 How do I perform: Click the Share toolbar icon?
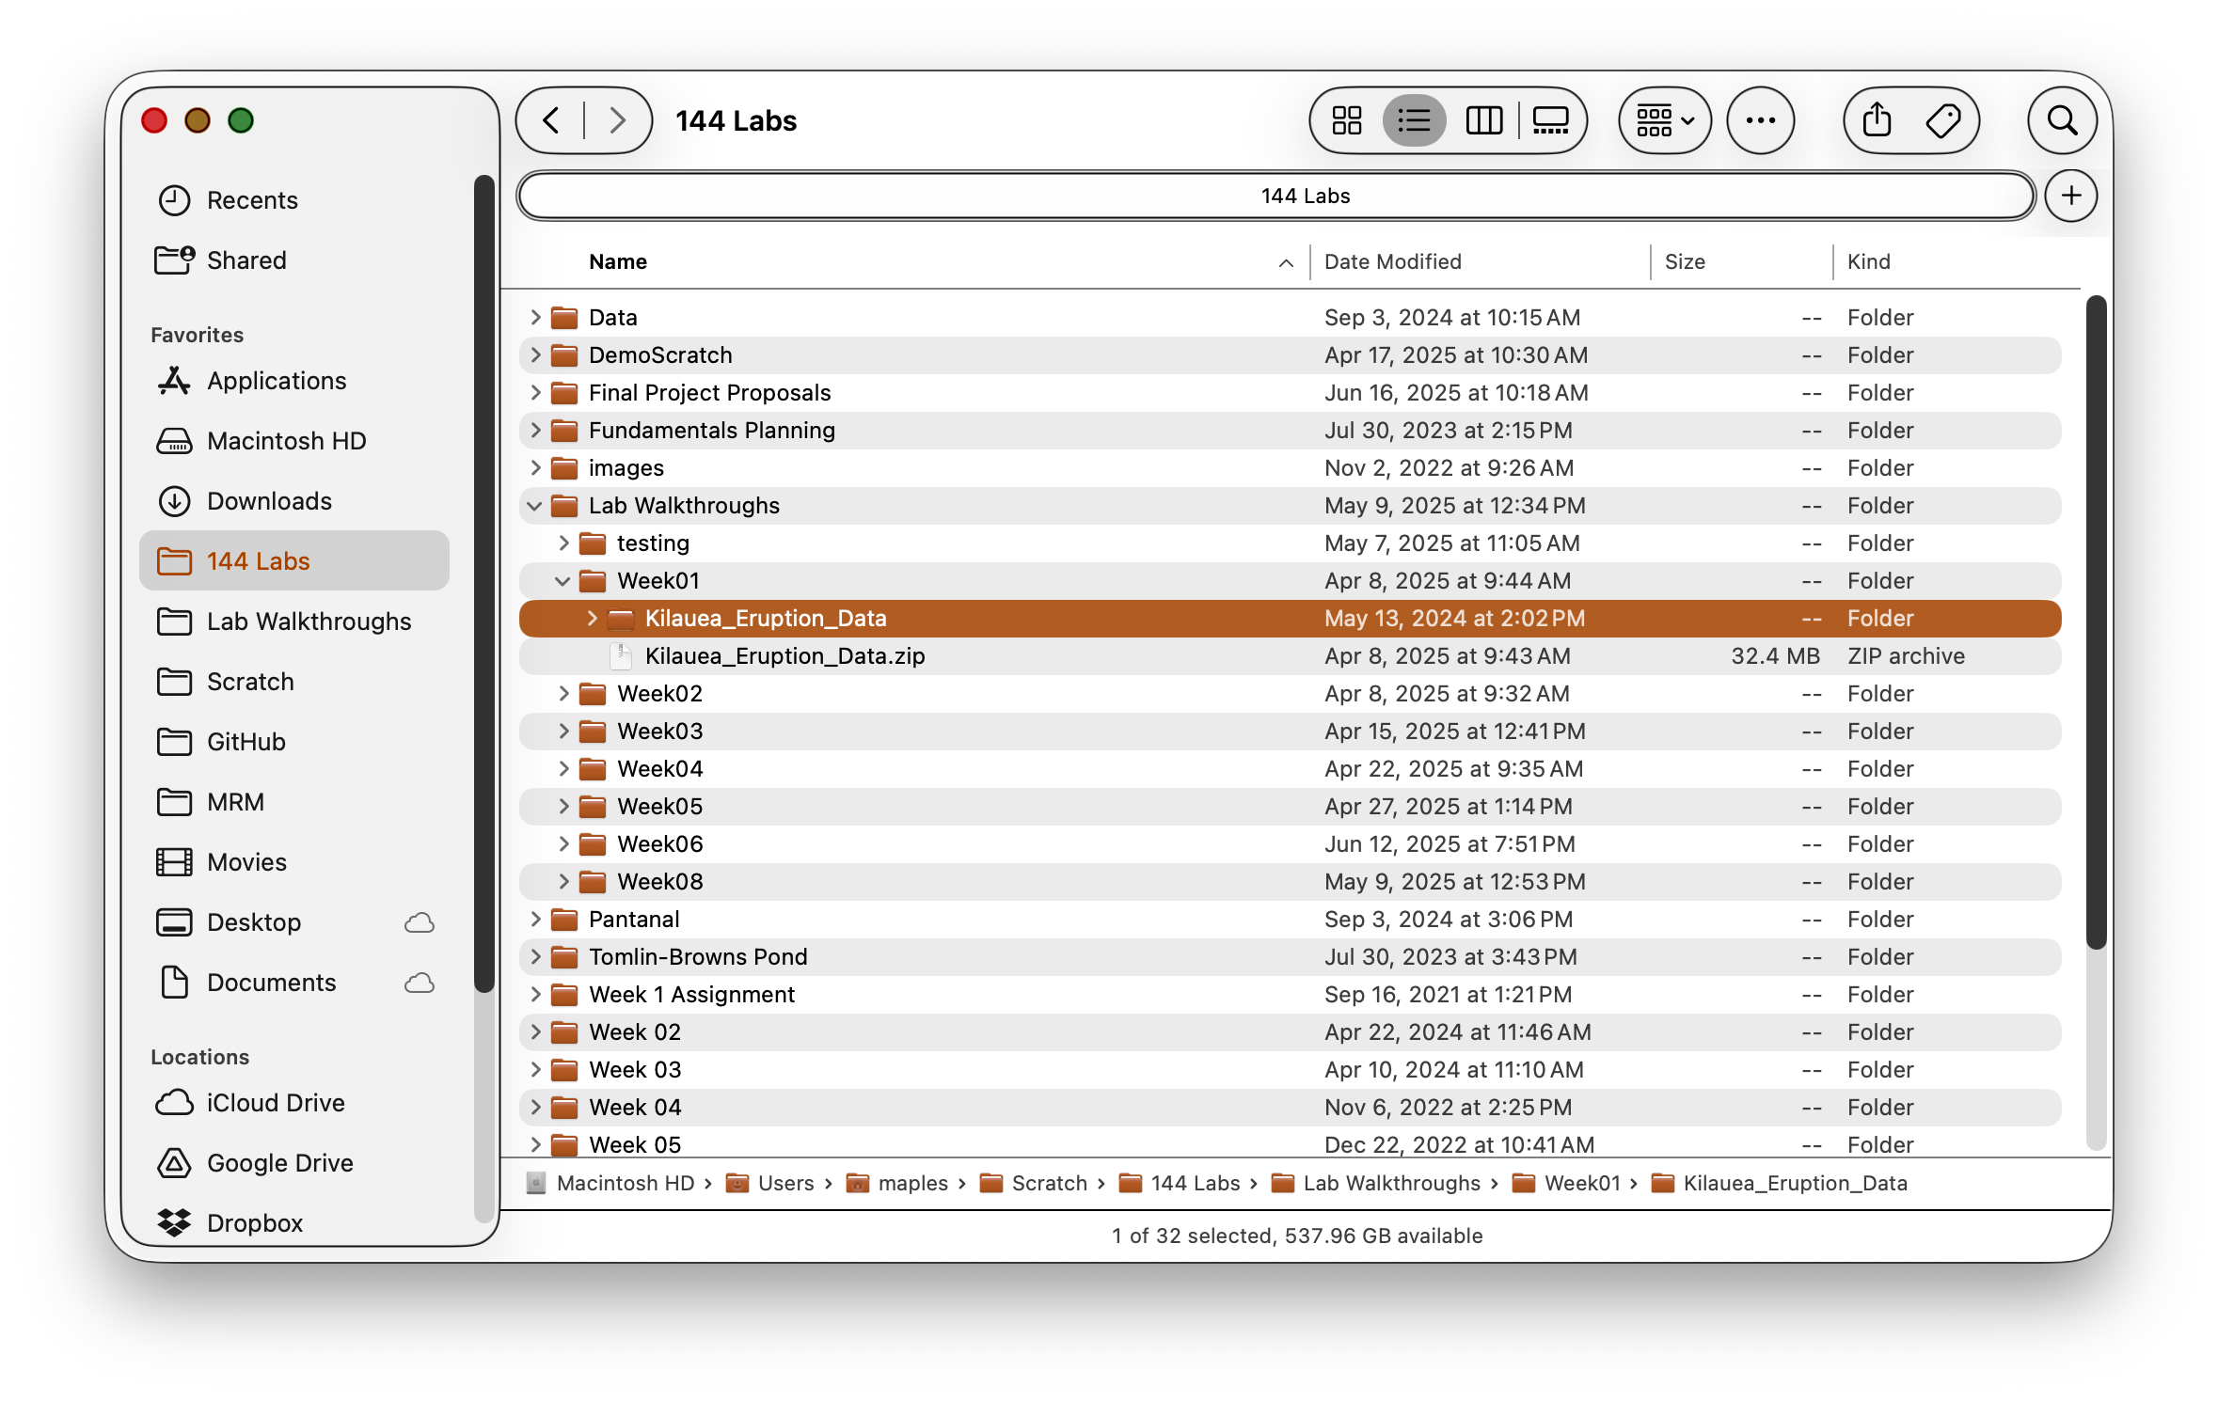point(1877,120)
